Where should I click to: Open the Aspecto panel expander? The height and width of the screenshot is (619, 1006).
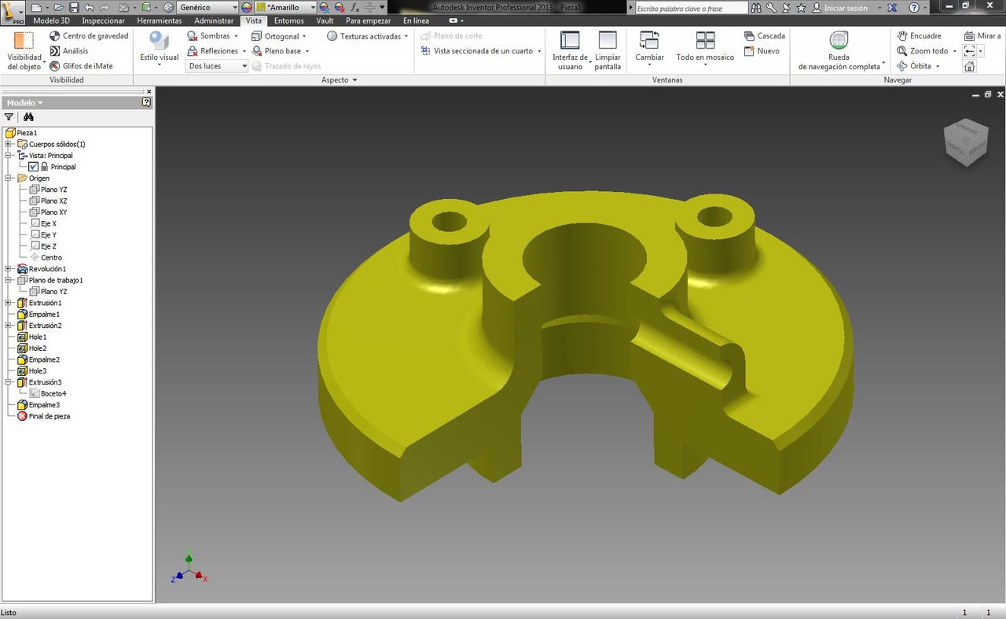tap(340, 80)
